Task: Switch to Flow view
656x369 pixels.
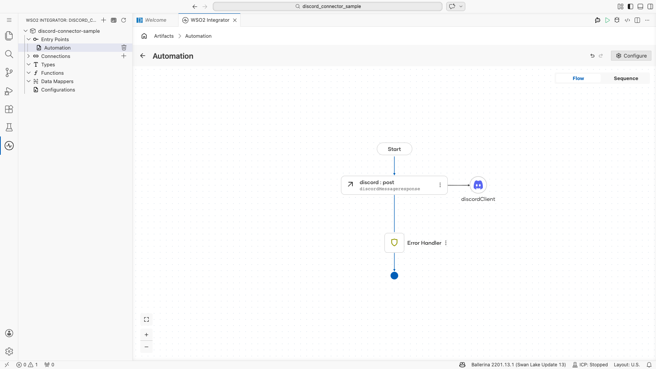Action: click(578, 79)
